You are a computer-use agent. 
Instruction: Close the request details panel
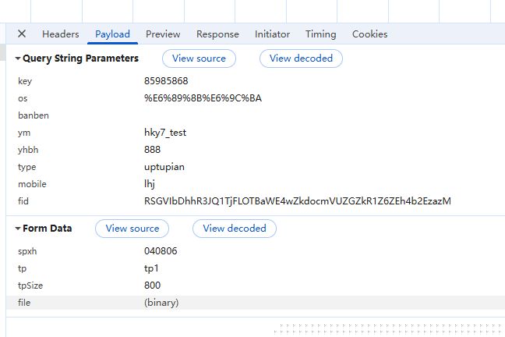(22, 34)
